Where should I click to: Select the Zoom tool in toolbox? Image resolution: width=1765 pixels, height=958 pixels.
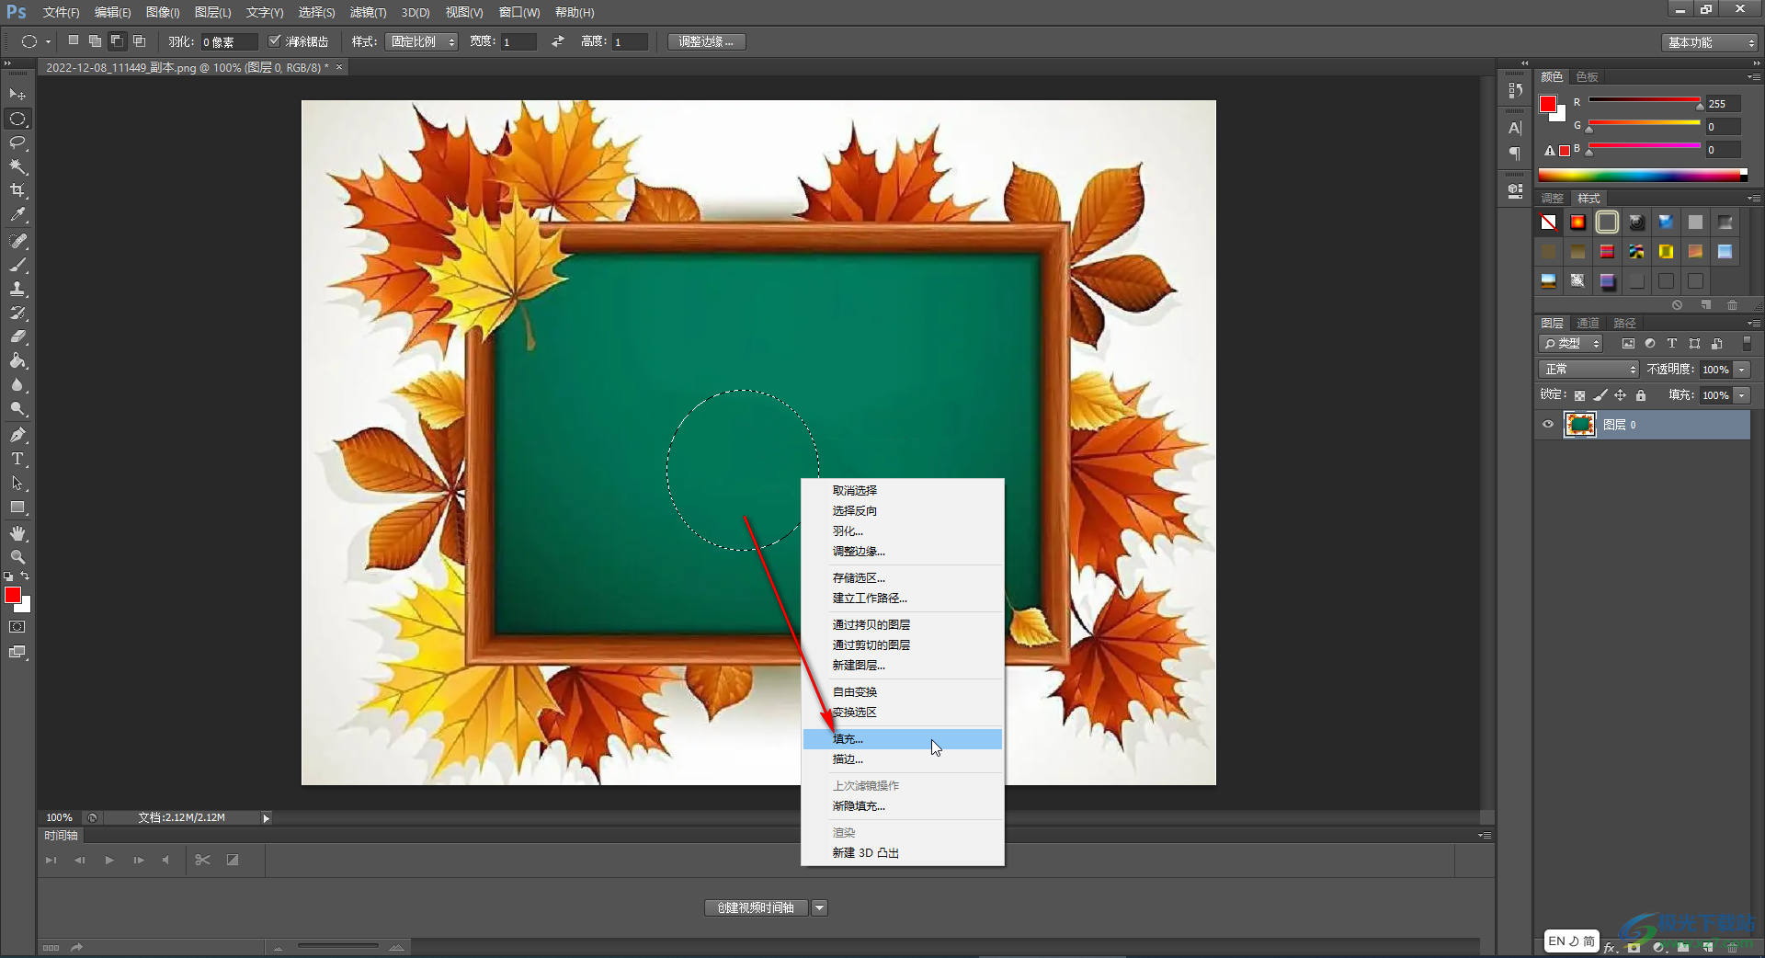[17, 557]
